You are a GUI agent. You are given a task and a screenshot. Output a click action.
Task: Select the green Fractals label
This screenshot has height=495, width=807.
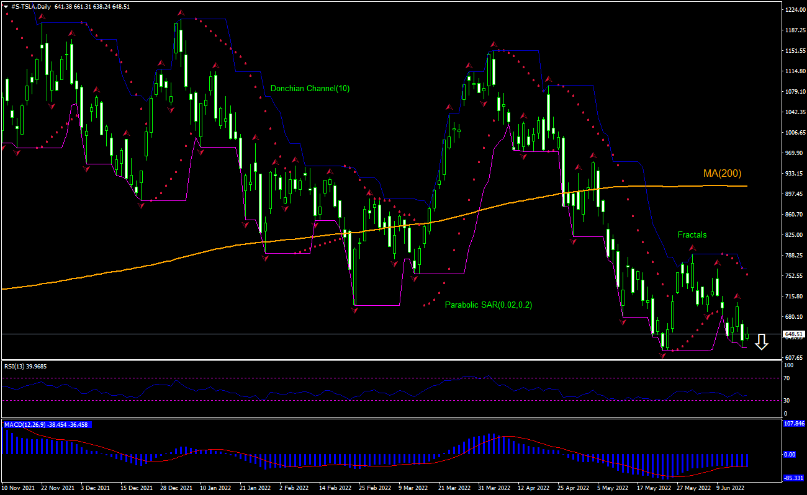[692, 235]
